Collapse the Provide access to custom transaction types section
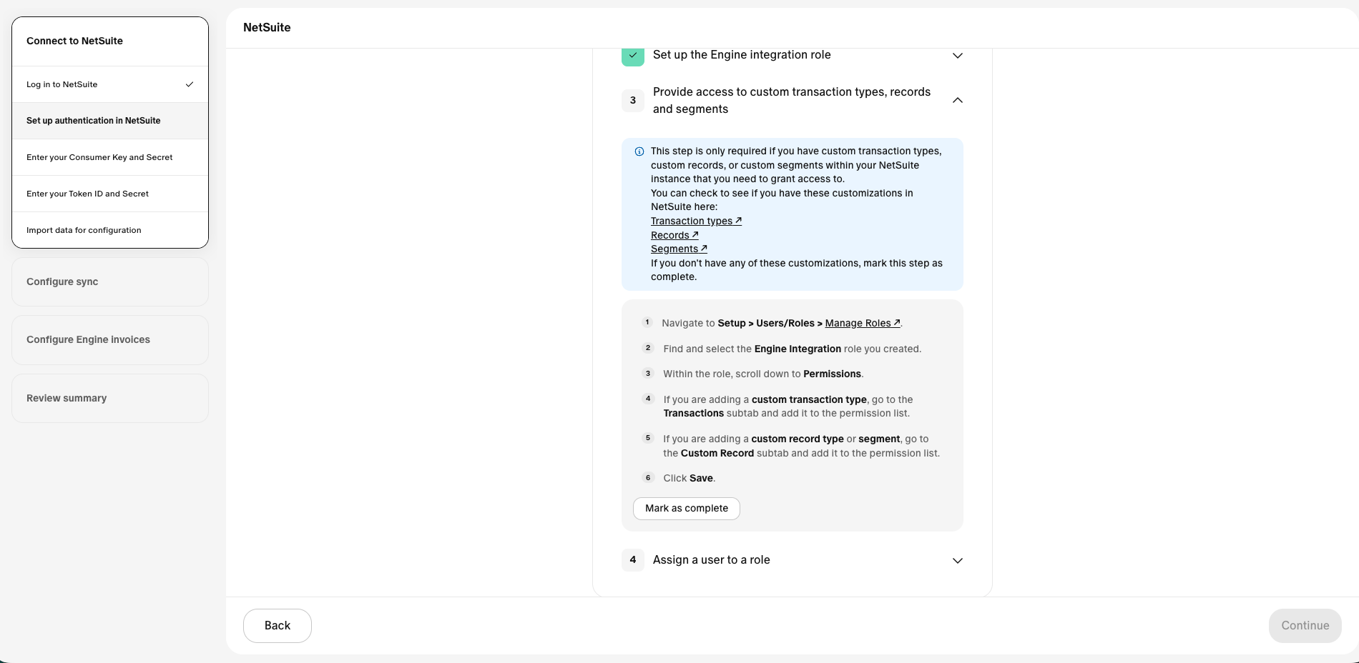 [958, 101]
